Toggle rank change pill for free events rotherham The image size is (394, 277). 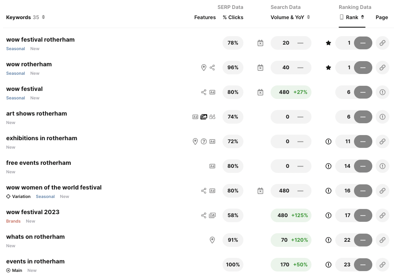(363, 166)
